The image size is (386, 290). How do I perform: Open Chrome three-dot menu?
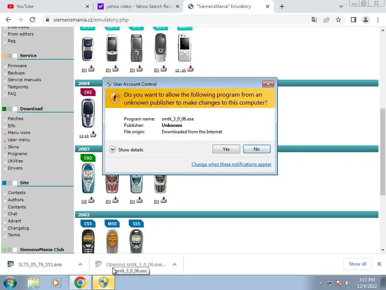point(378,20)
